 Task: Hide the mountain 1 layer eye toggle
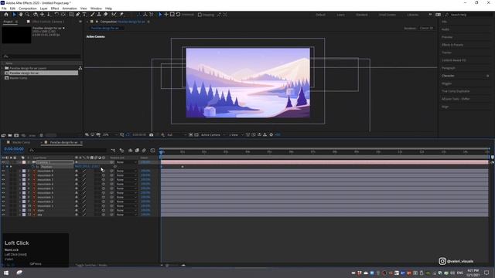coord(3,206)
